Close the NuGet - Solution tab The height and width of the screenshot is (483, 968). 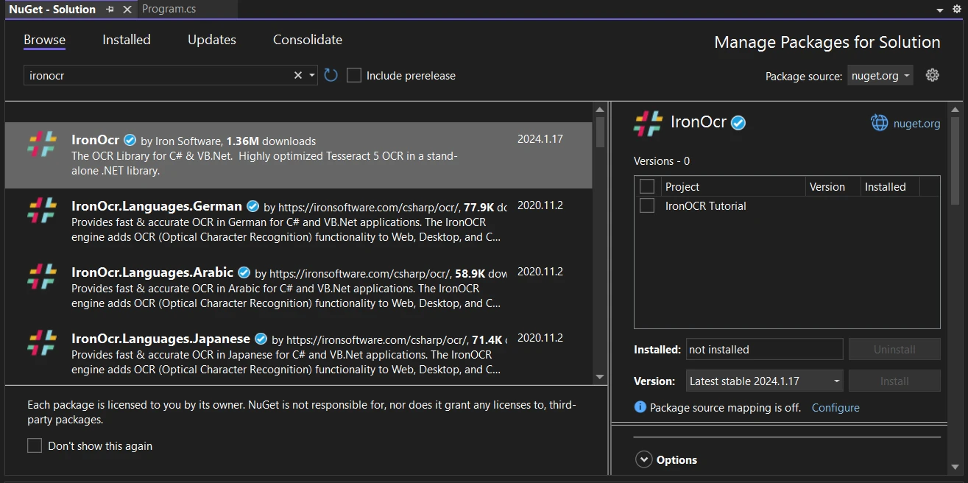pyautogui.click(x=127, y=10)
